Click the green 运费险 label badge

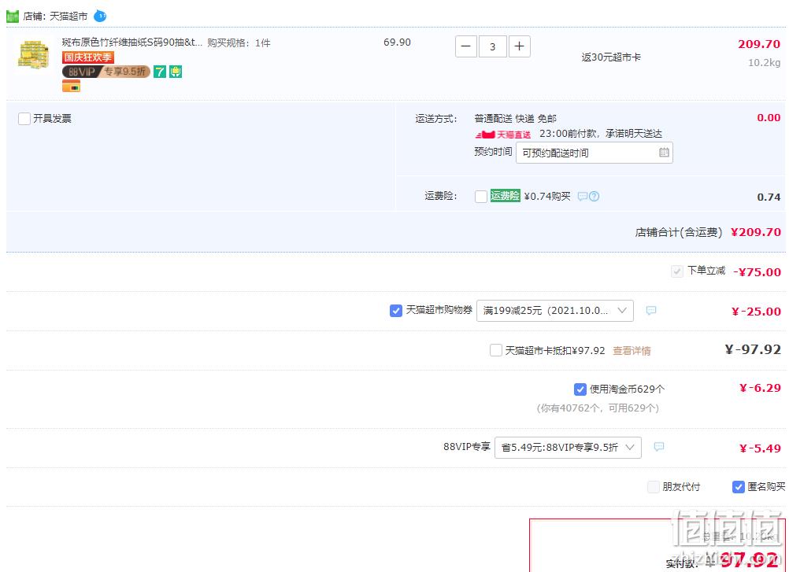(x=506, y=196)
